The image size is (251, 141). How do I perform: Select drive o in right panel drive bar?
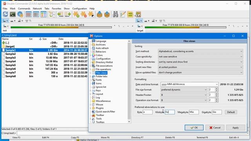pos(154,21)
